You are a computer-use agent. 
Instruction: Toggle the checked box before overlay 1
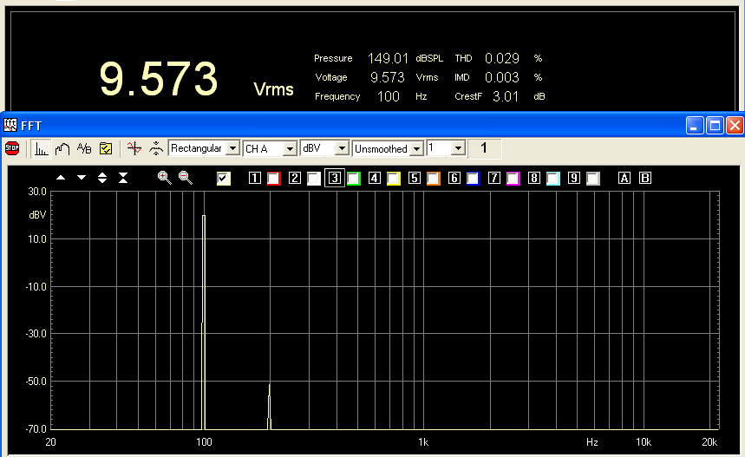[224, 179]
